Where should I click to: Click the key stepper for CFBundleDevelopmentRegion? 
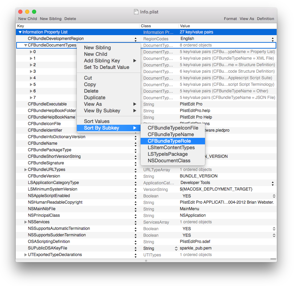pos(135,39)
